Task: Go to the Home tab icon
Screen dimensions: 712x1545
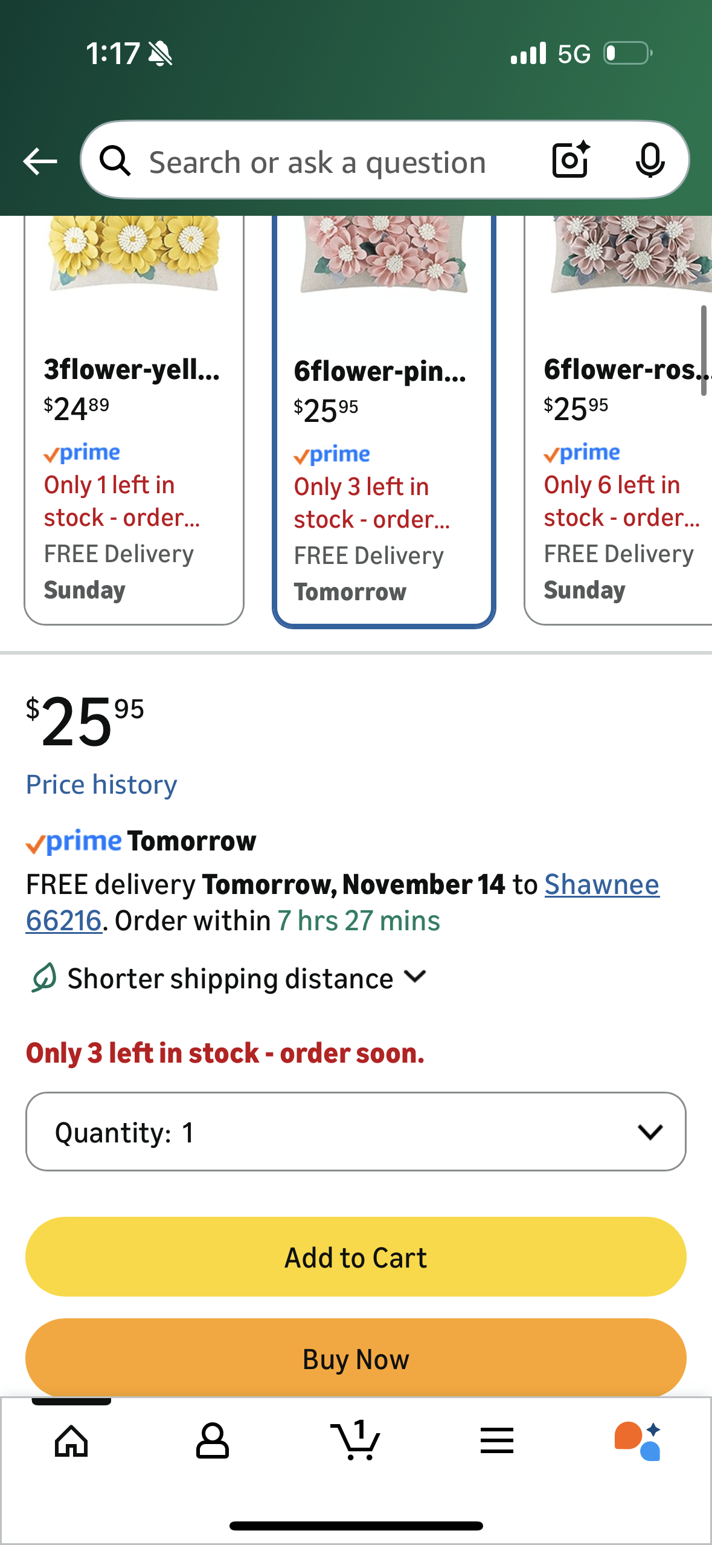Action: tap(71, 1441)
